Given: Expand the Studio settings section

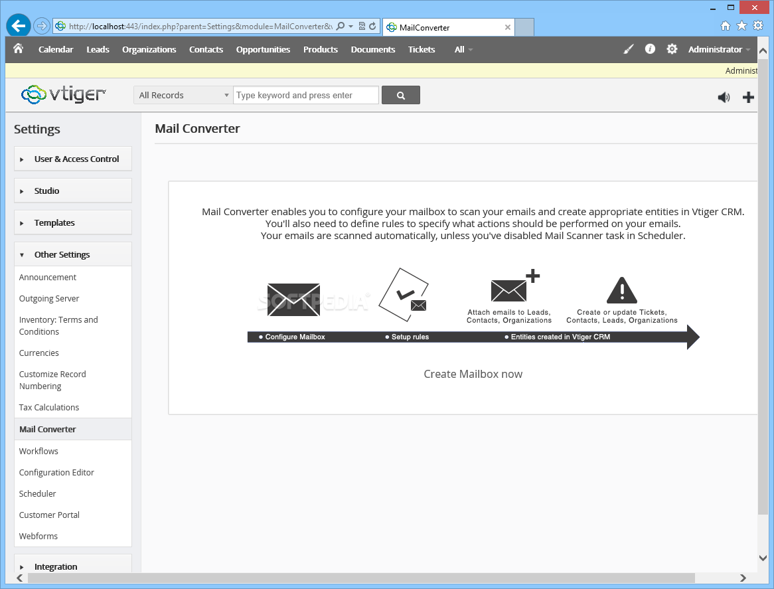Looking at the screenshot, I should tap(73, 191).
